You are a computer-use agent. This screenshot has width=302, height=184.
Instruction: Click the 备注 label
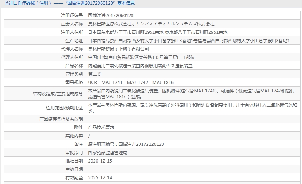coord(78,144)
